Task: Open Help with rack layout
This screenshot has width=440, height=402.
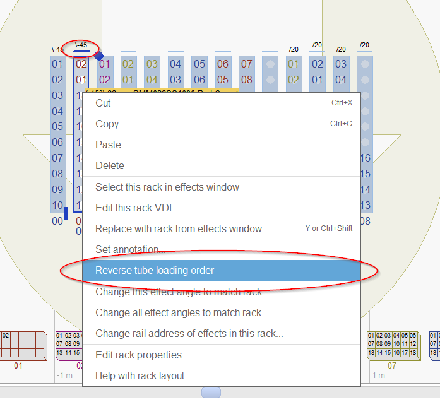Action: coord(143,376)
